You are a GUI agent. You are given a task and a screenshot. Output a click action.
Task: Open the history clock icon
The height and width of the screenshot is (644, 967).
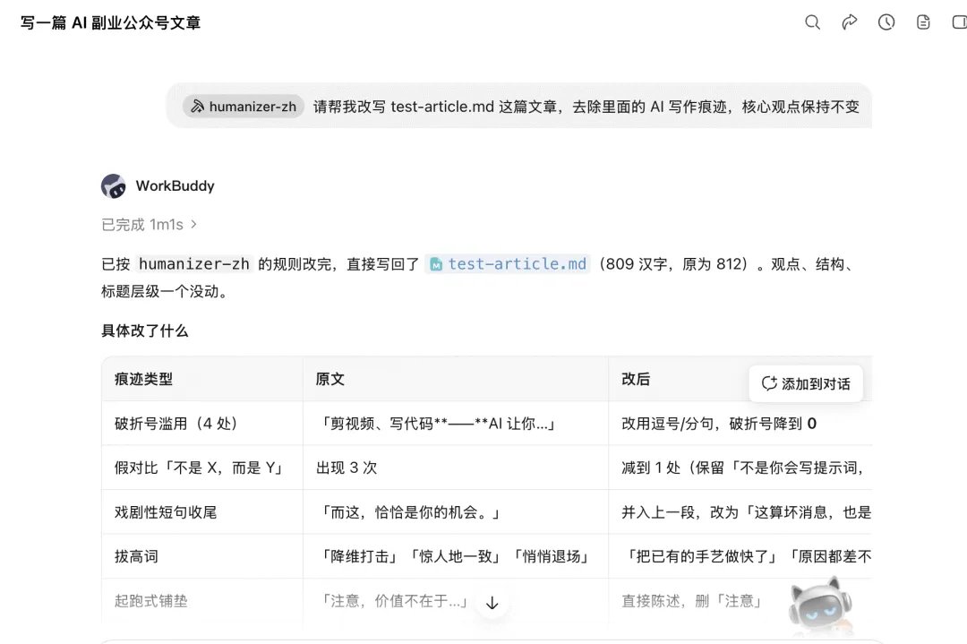point(886,22)
